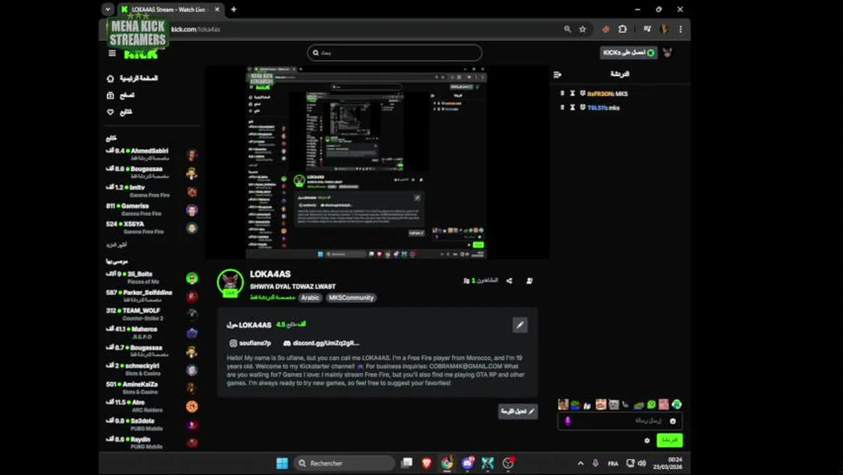Open Discord from the taskbar
This screenshot has width=843, height=475.
click(x=468, y=463)
